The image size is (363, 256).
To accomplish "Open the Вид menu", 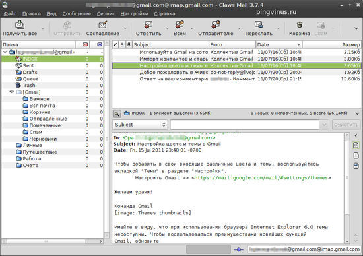I will pos(51,13).
